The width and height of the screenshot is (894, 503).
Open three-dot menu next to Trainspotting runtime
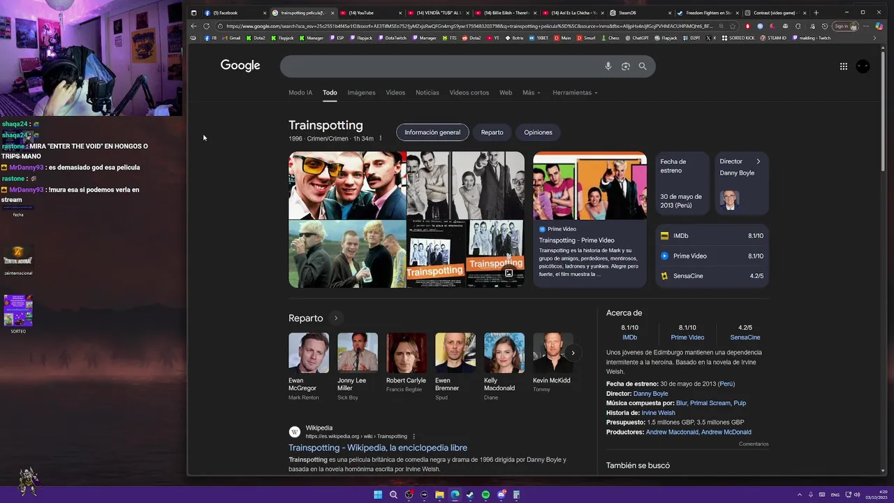click(381, 138)
